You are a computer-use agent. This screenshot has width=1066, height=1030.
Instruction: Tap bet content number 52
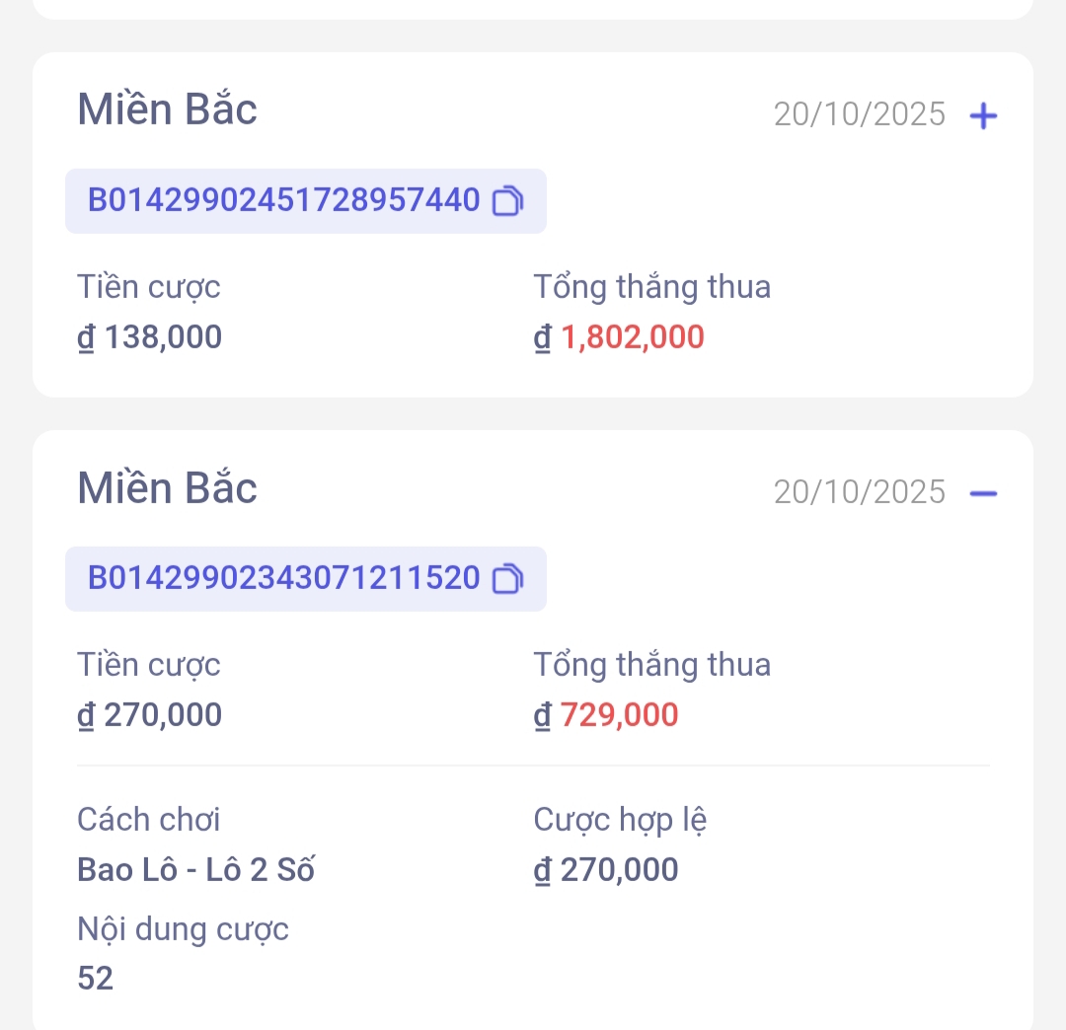(96, 979)
